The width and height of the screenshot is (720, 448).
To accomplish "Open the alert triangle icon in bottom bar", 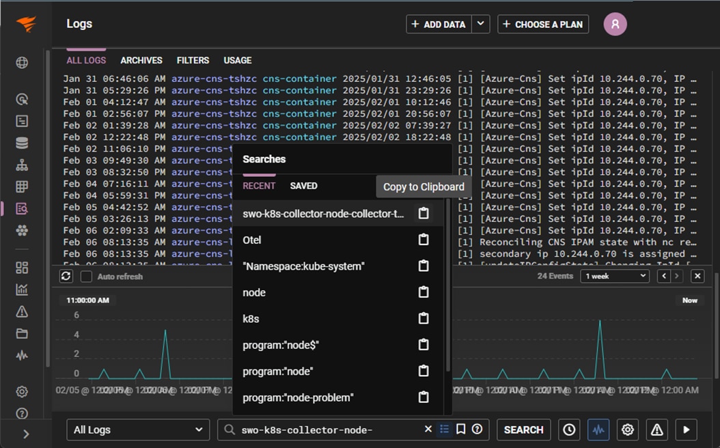I will 656,430.
